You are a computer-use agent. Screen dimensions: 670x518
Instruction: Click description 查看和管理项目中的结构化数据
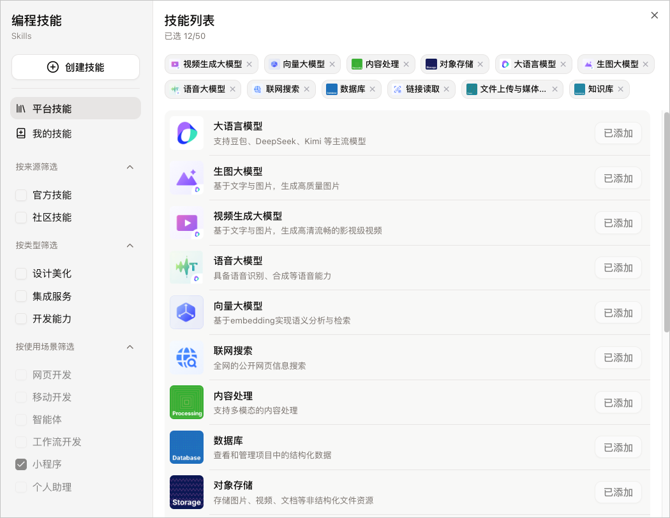point(272,455)
